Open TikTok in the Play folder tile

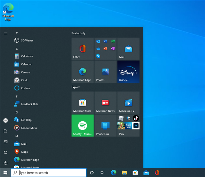[136, 118]
